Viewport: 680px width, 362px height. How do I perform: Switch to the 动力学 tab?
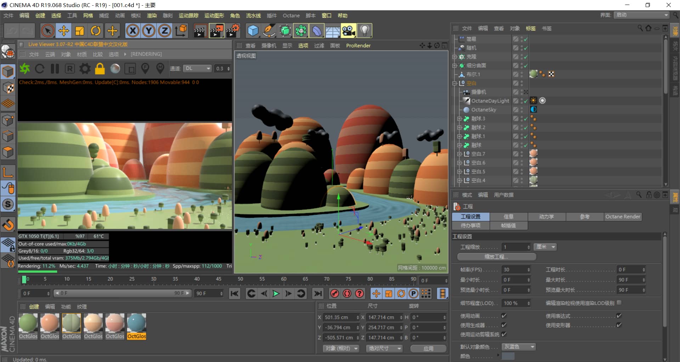click(546, 217)
